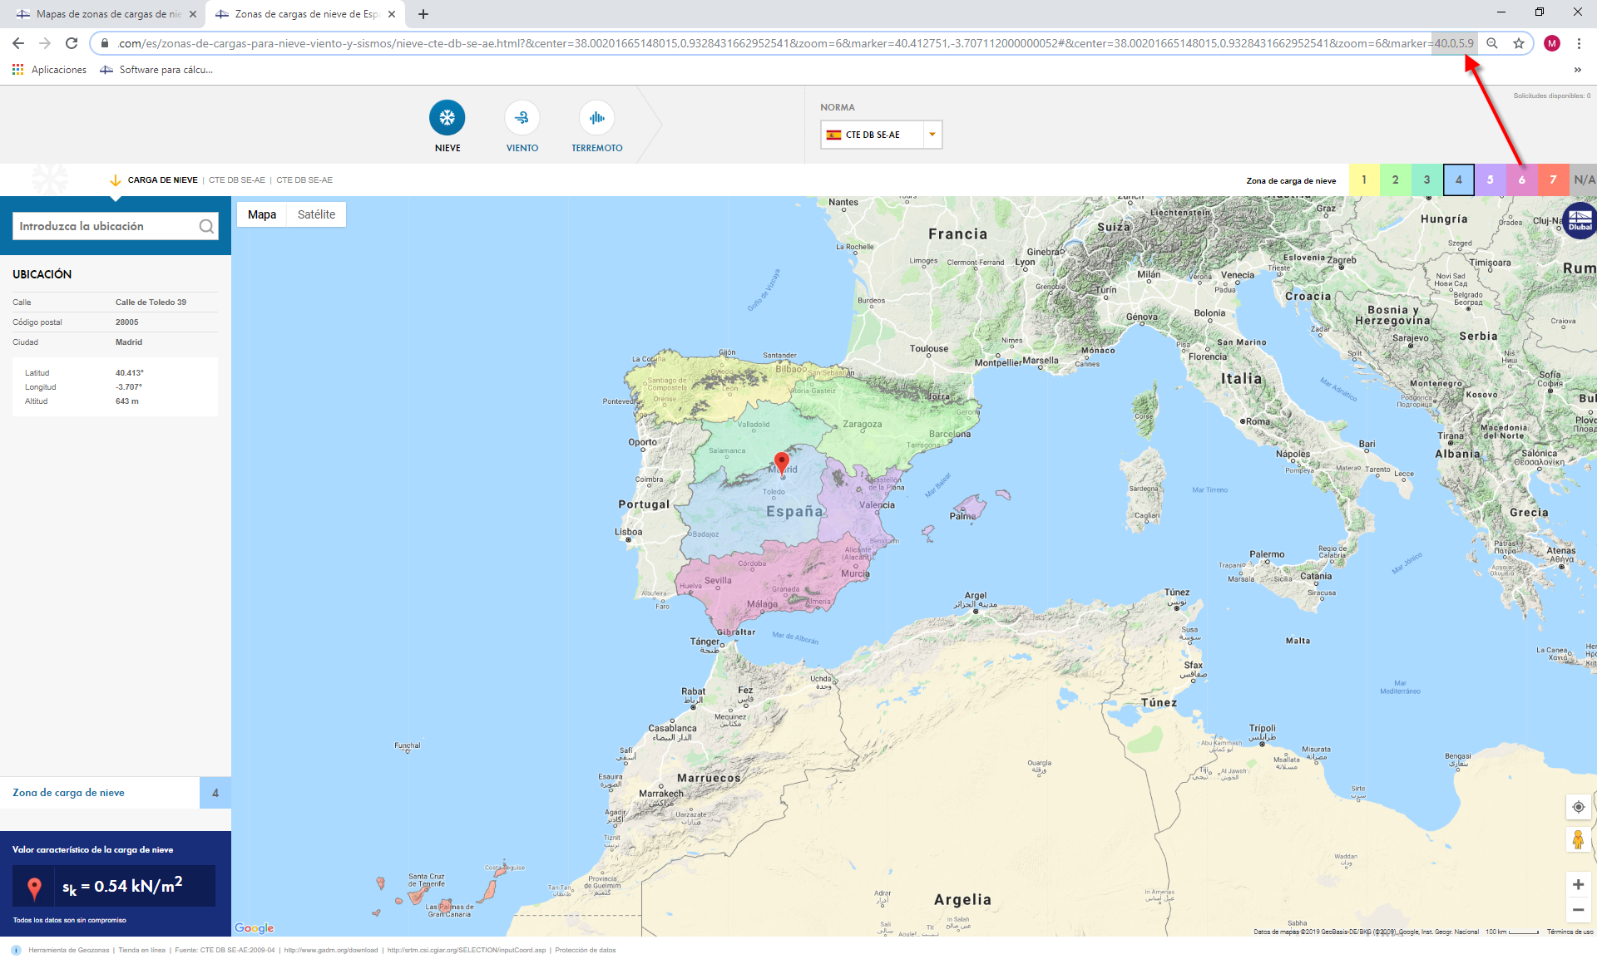Click the Street View pegman icon
The image size is (1597, 964).
click(1578, 840)
